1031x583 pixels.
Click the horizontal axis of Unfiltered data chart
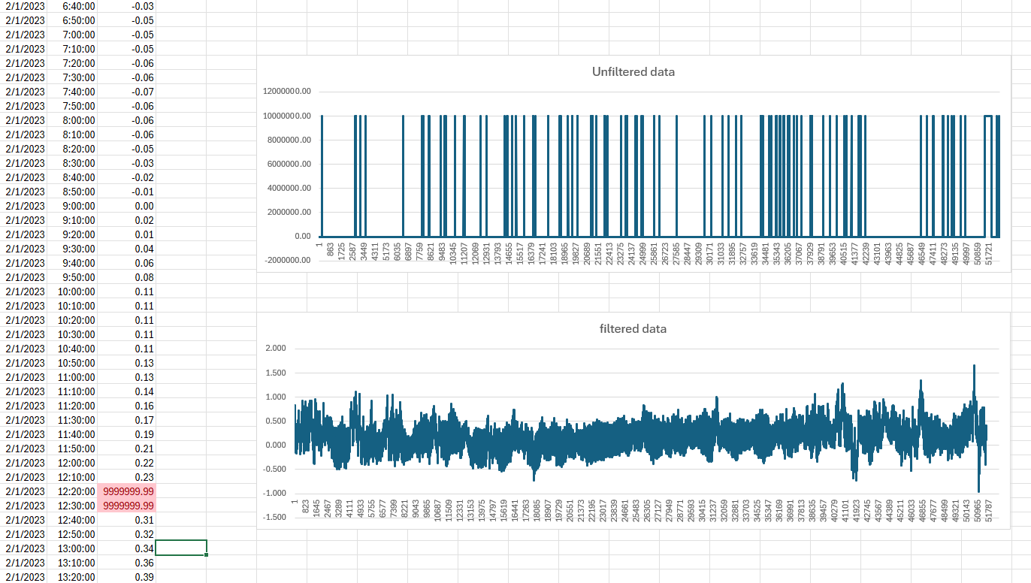[660, 251]
